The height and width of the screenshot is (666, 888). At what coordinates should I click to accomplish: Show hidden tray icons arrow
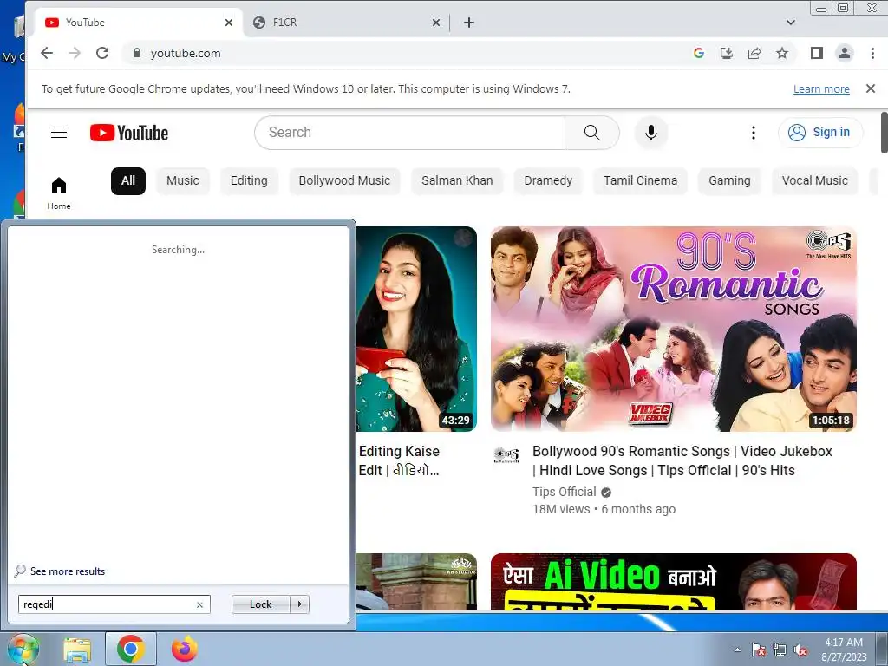coord(737,650)
